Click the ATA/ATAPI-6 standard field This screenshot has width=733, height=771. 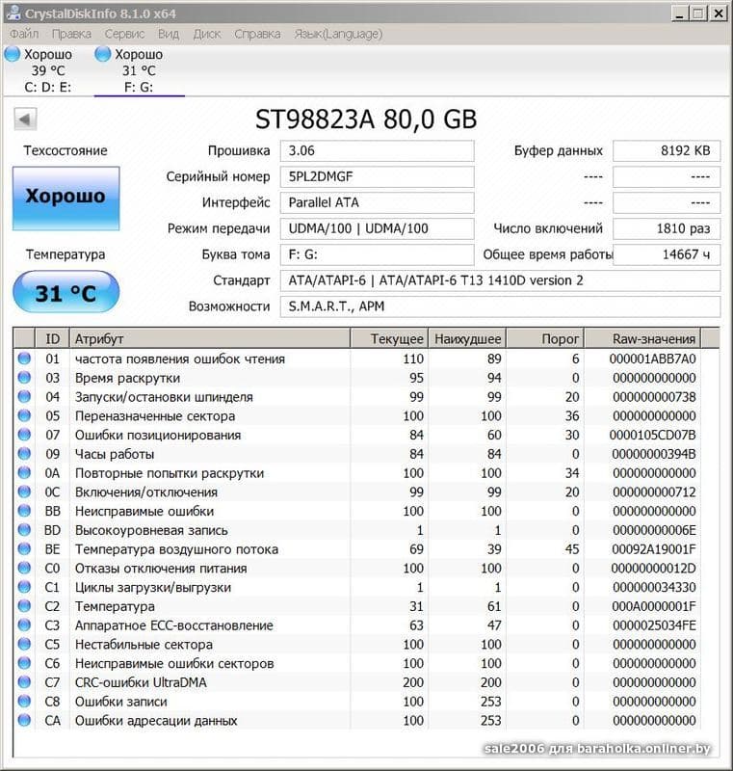(x=500, y=280)
